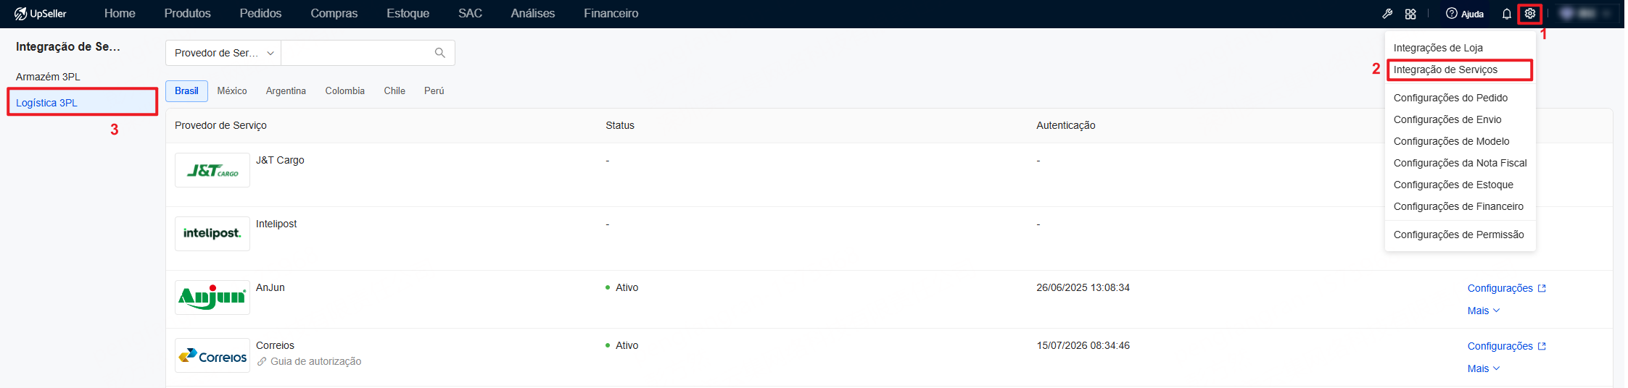The height and width of the screenshot is (388, 1628).
Task: Click the Correios logo thumbnail
Action: coord(212,355)
